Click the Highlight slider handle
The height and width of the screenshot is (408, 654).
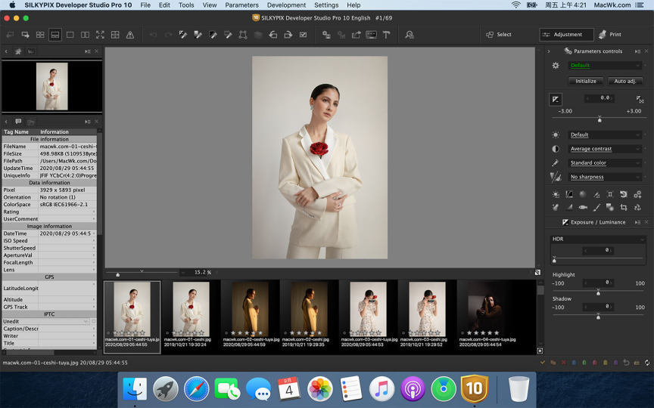tap(598, 291)
